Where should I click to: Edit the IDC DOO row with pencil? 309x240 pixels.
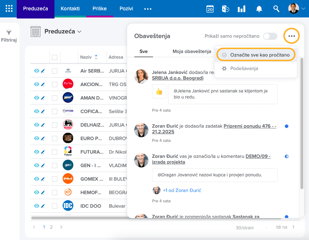click(x=43, y=206)
